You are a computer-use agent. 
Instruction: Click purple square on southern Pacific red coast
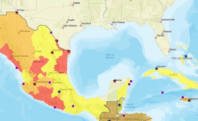click(55, 107)
